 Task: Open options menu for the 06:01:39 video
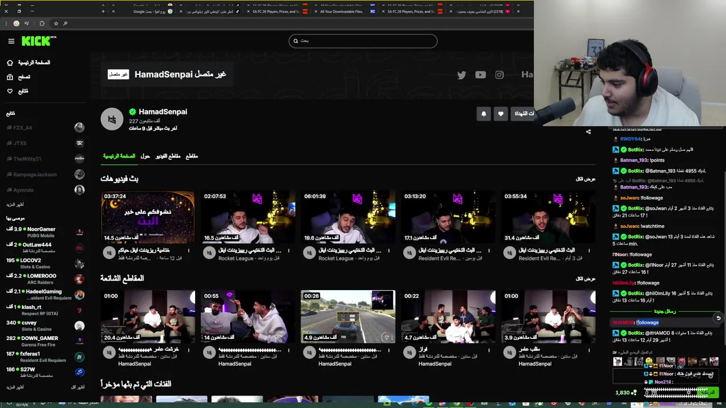[x=389, y=250]
